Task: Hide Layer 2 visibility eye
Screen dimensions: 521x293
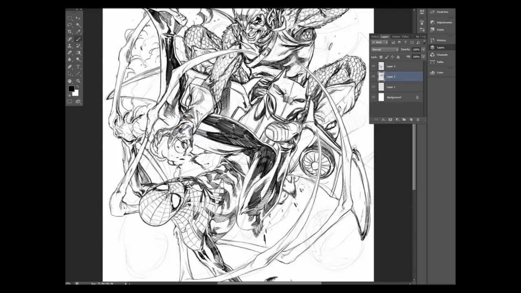Action: click(x=373, y=77)
